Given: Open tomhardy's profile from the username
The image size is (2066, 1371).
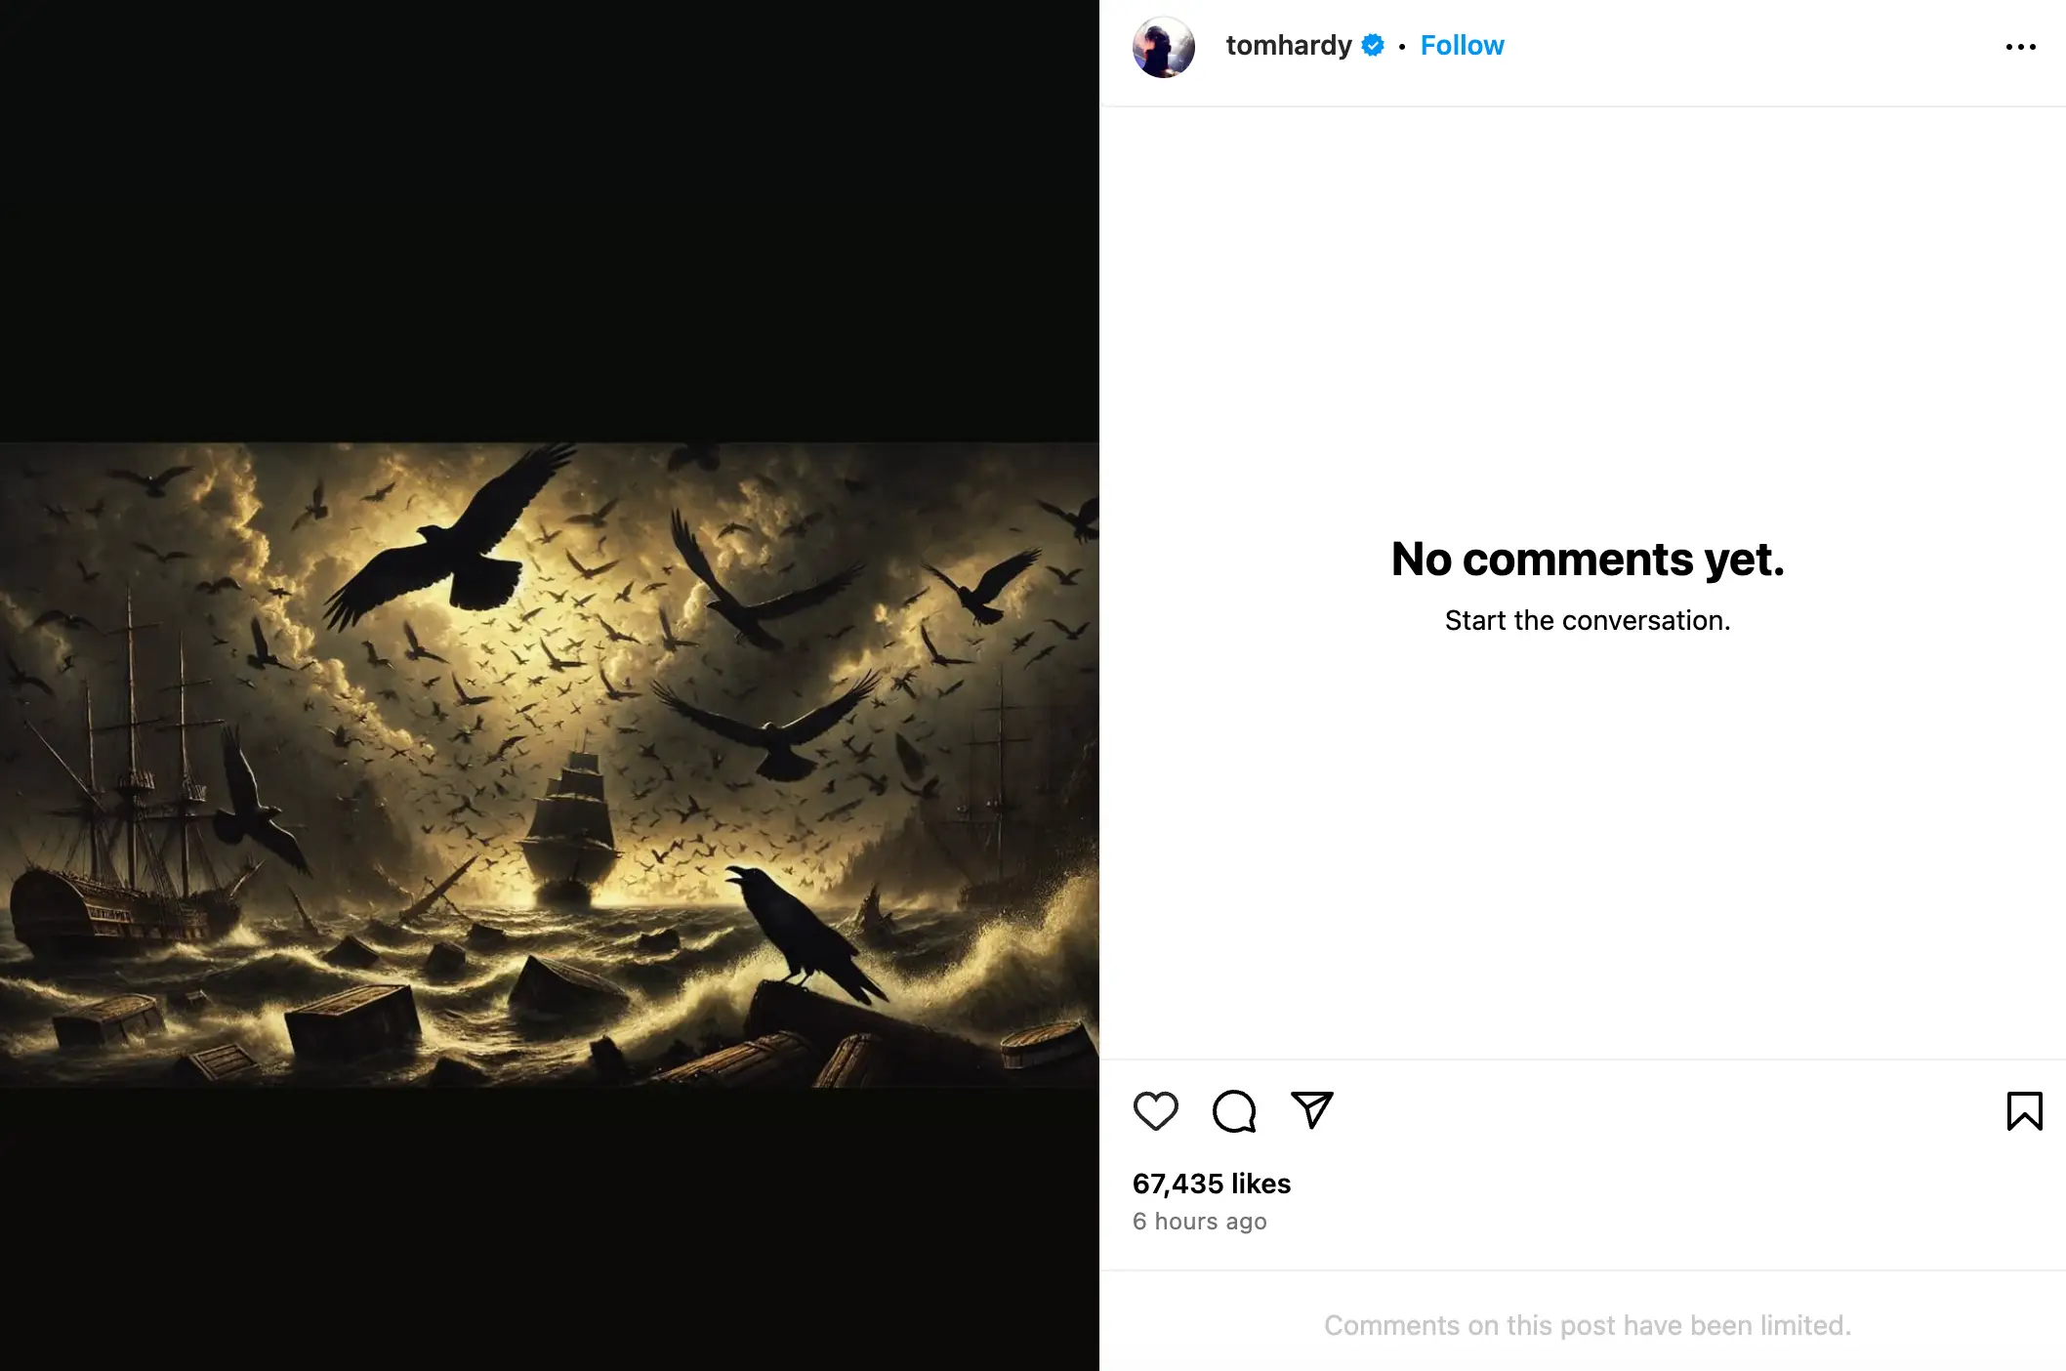Looking at the screenshot, I should (x=1289, y=45).
